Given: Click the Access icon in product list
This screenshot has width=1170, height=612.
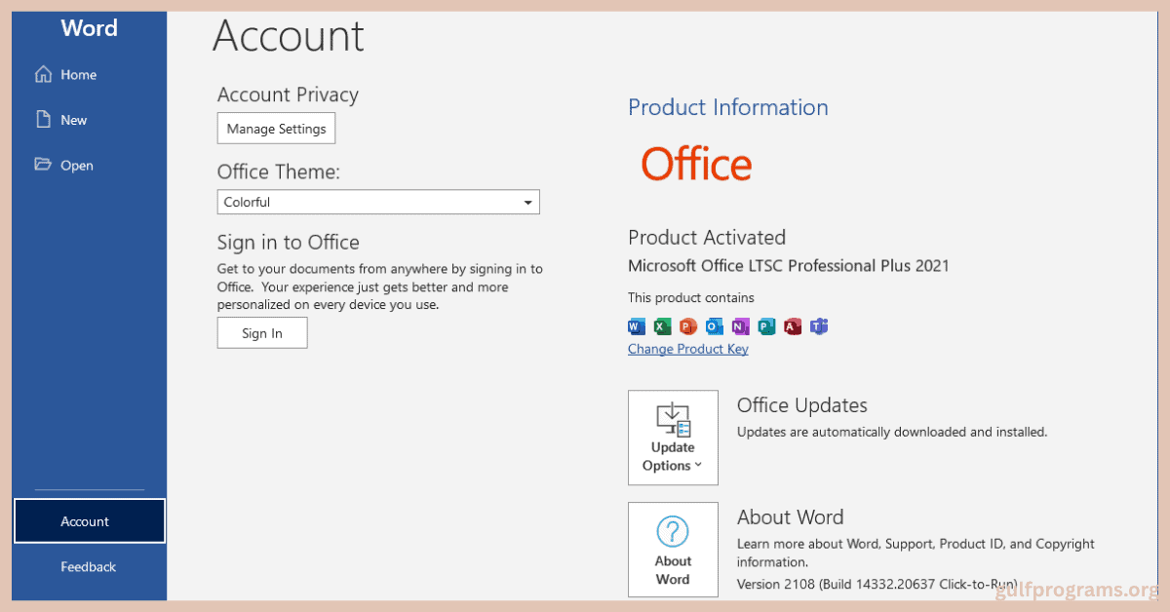Looking at the screenshot, I should 793,326.
